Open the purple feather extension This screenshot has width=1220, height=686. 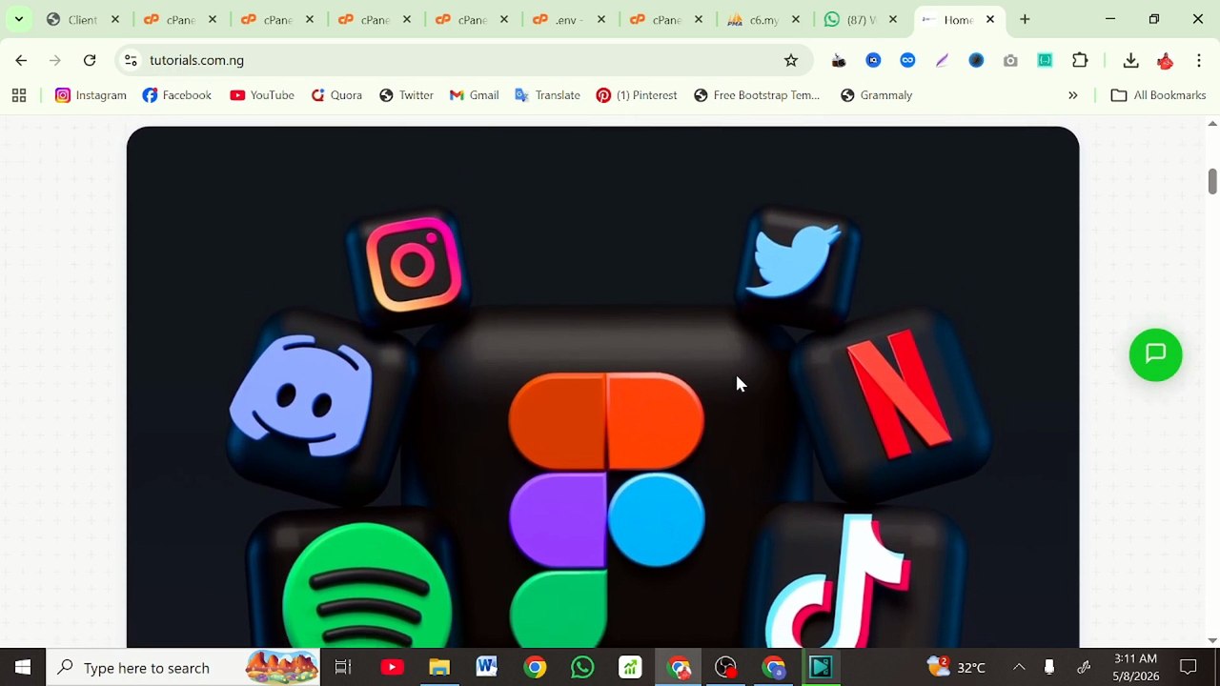(x=942, y=60)
